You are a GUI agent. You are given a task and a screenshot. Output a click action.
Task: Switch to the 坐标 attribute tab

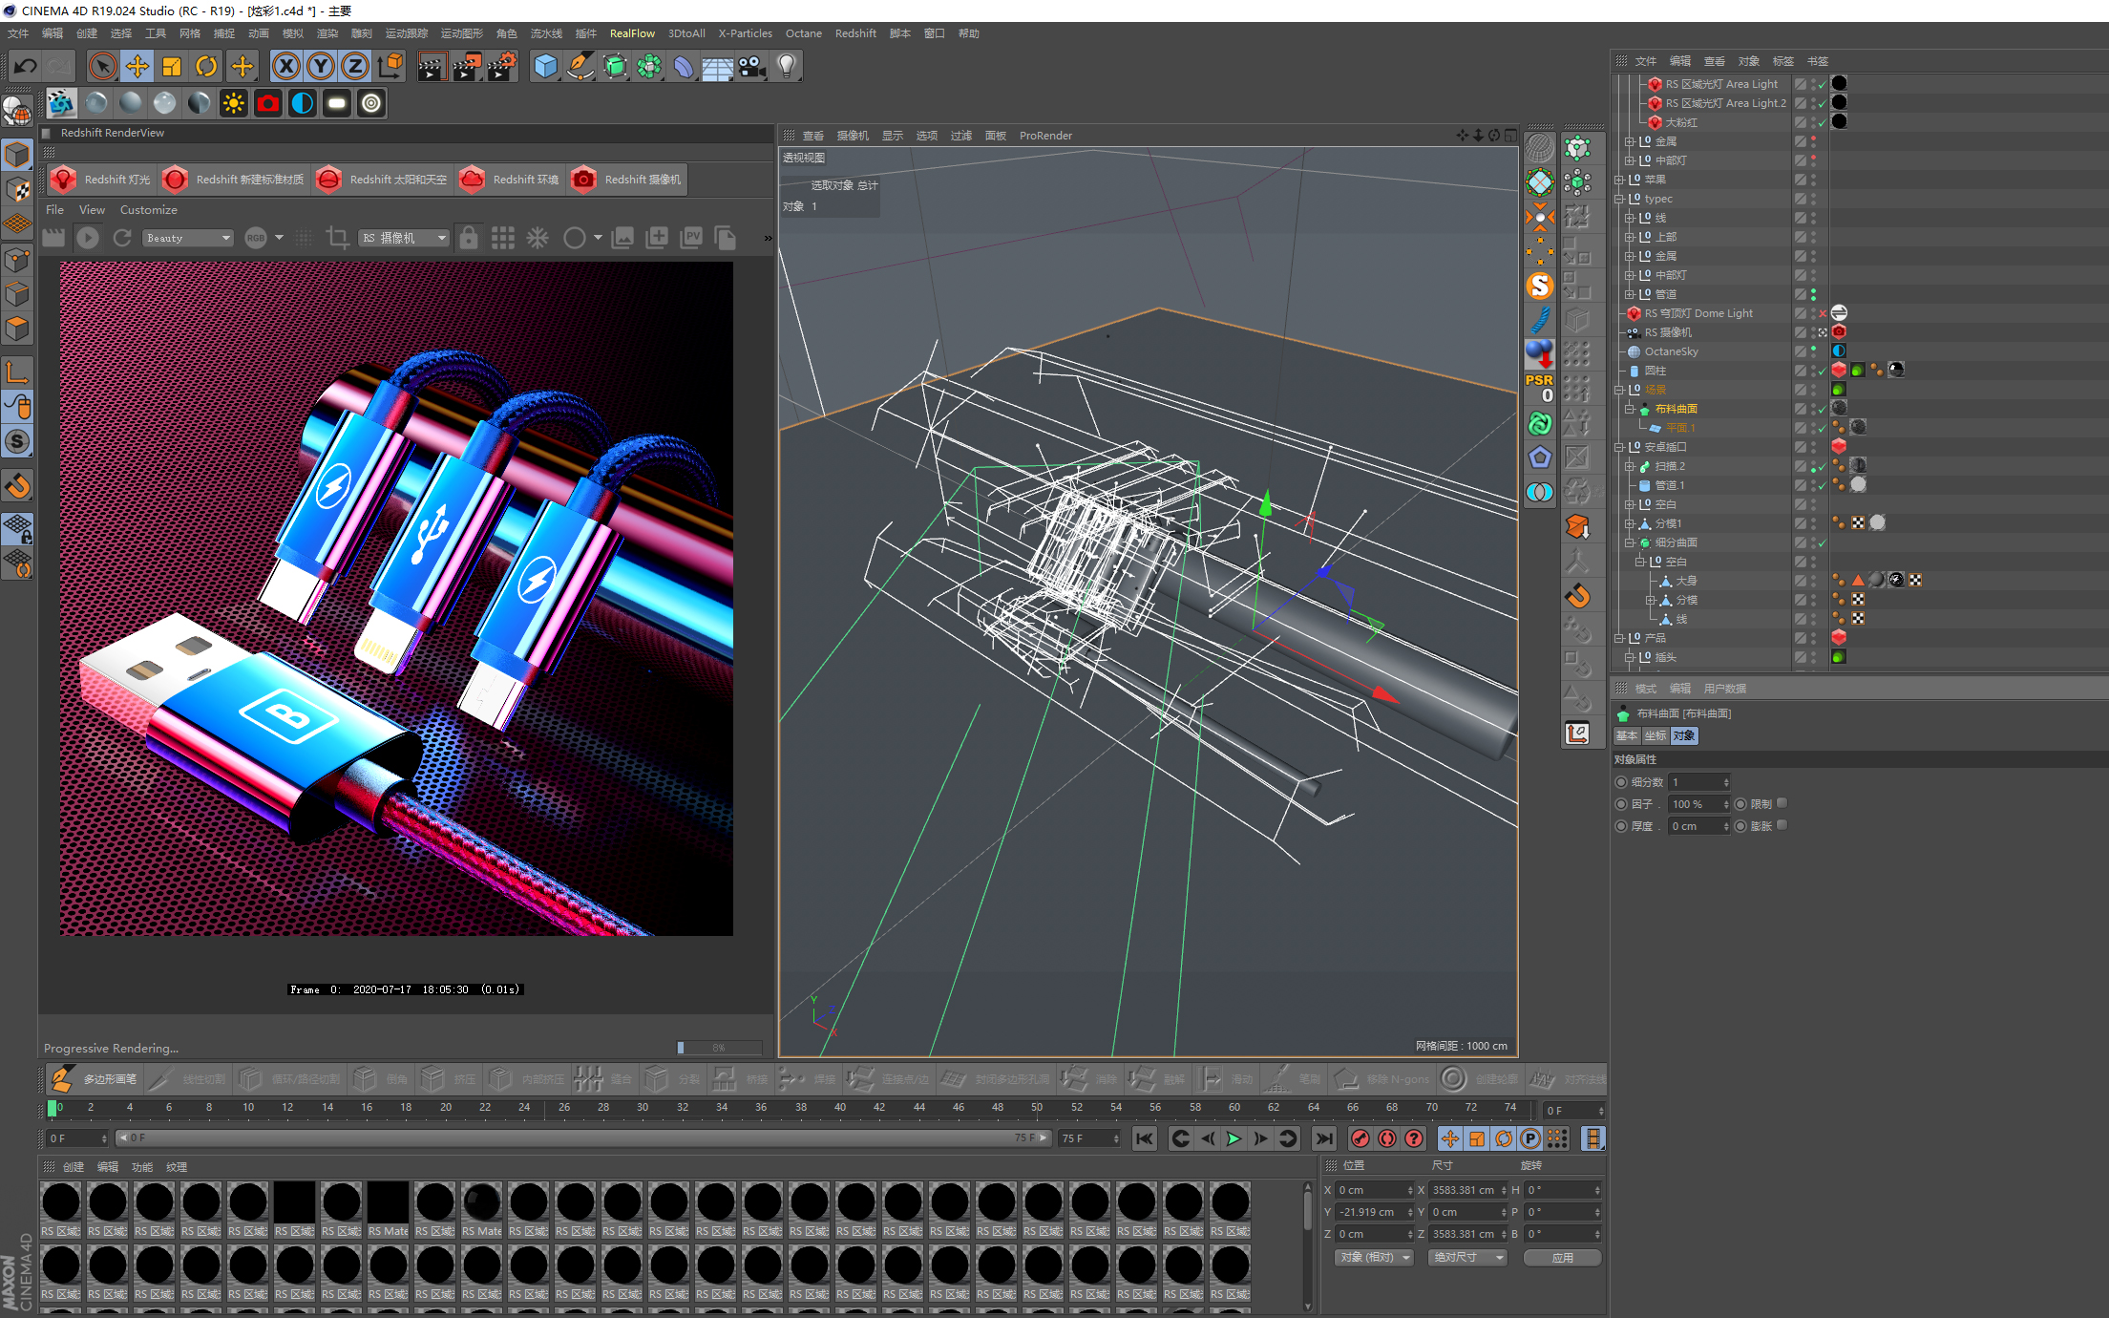tap(1655, 735)
